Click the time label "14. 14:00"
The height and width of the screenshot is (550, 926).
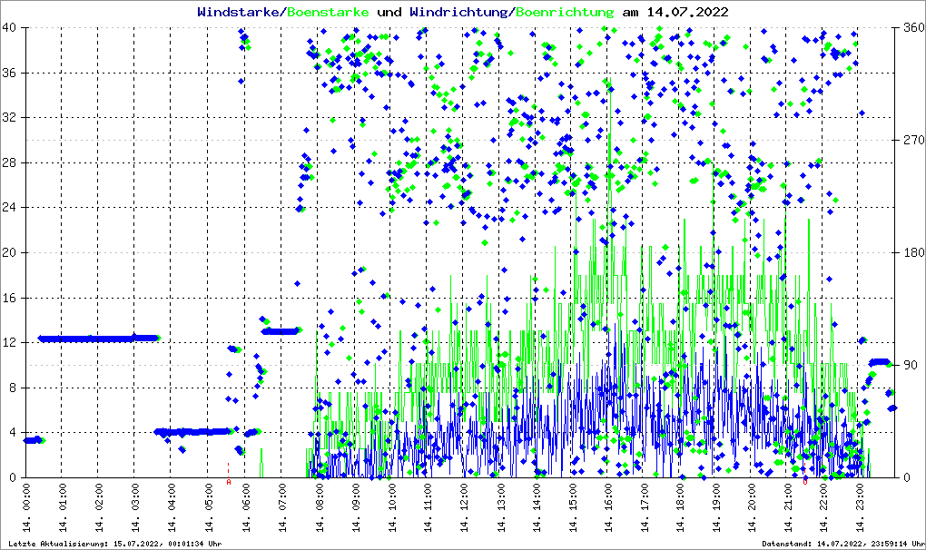pos(537,507)
